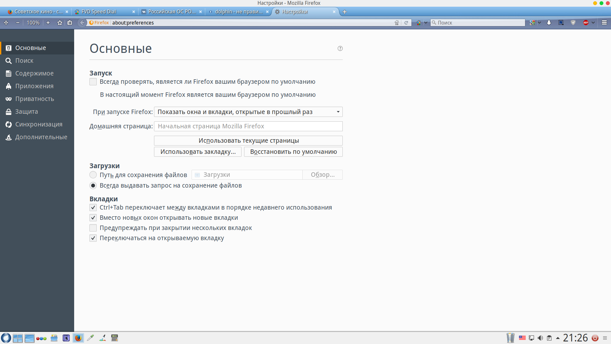This screenshot has width=611, height=344.
Task: Click the Adblock Plus ABP icon
Action: click(x=586, y=23)
